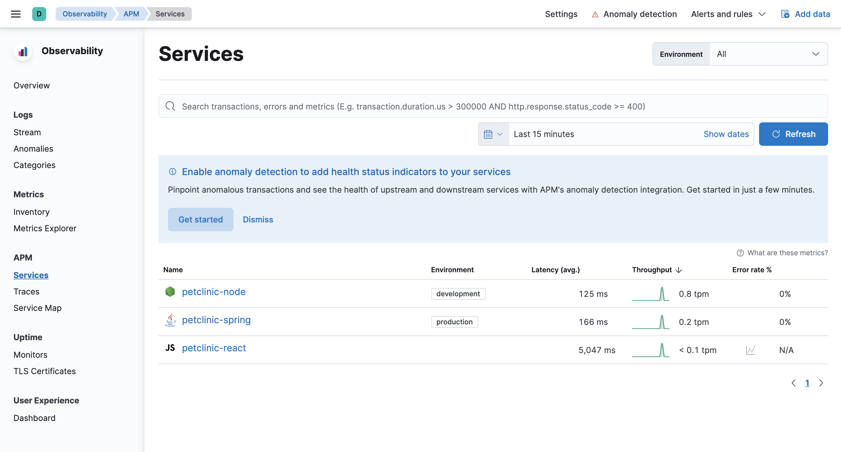Dismiss the anomaly detection callout
This screenshot has height=452, width=841.
pos(258,220)
